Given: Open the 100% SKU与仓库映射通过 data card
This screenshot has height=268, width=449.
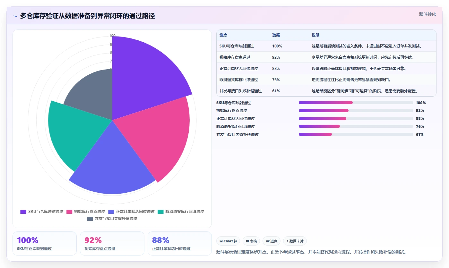Looking at the screenshot, I should click(x=45, y=243).
